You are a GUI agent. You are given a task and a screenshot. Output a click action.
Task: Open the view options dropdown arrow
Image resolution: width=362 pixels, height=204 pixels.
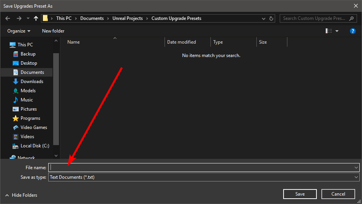click(337, 31)
